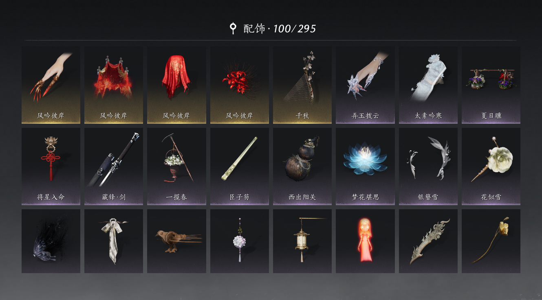Viewport: 542px width, 300px height.
Task: Pick the 将星入命 red knot pendant
Action: (51, 166)
